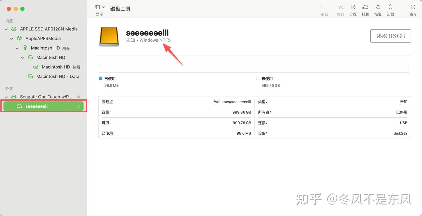Collapse the AppleAPFSMedia container
This screenshot has height=216, width=422.
[12, 39]
